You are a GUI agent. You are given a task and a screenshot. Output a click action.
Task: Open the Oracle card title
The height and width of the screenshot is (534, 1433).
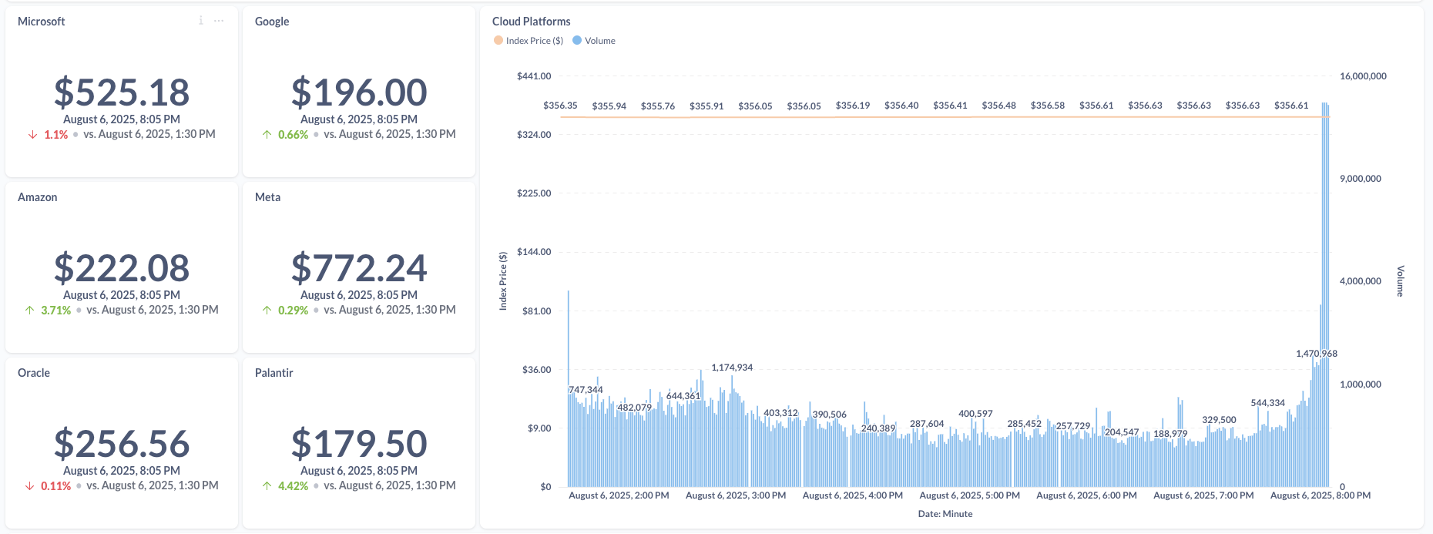click(x=34, y=373)
